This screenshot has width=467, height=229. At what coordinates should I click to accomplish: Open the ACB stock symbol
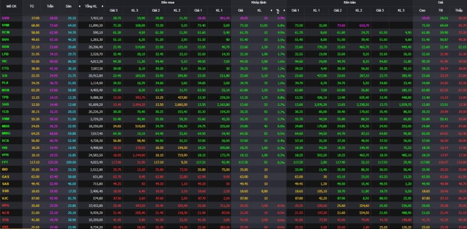(x=5, y=213)
